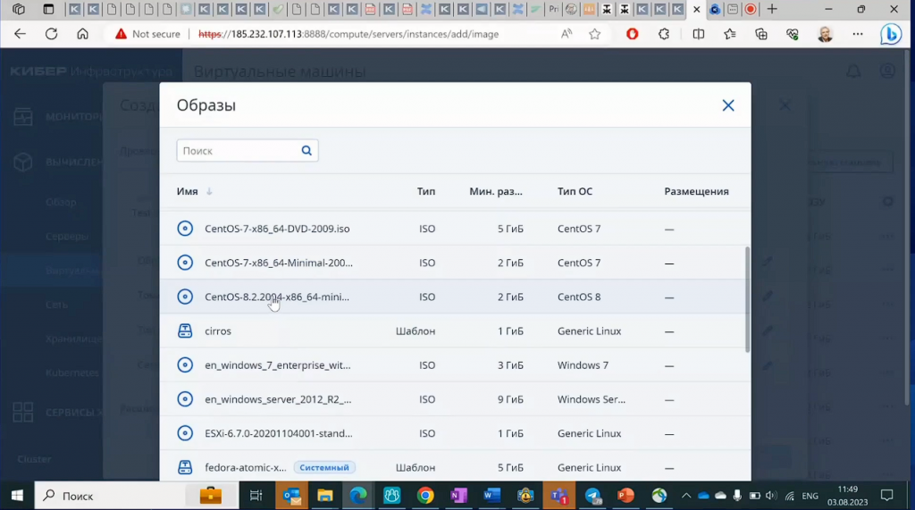Image resolution: width=915 pixels, height=510 pixels.
Task: Select the cirros template row
Action: tap(455, 330)
